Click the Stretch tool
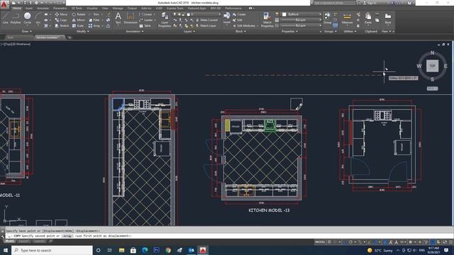The width and height of the screenshot is (454, 255). click(x=62, y=25)
